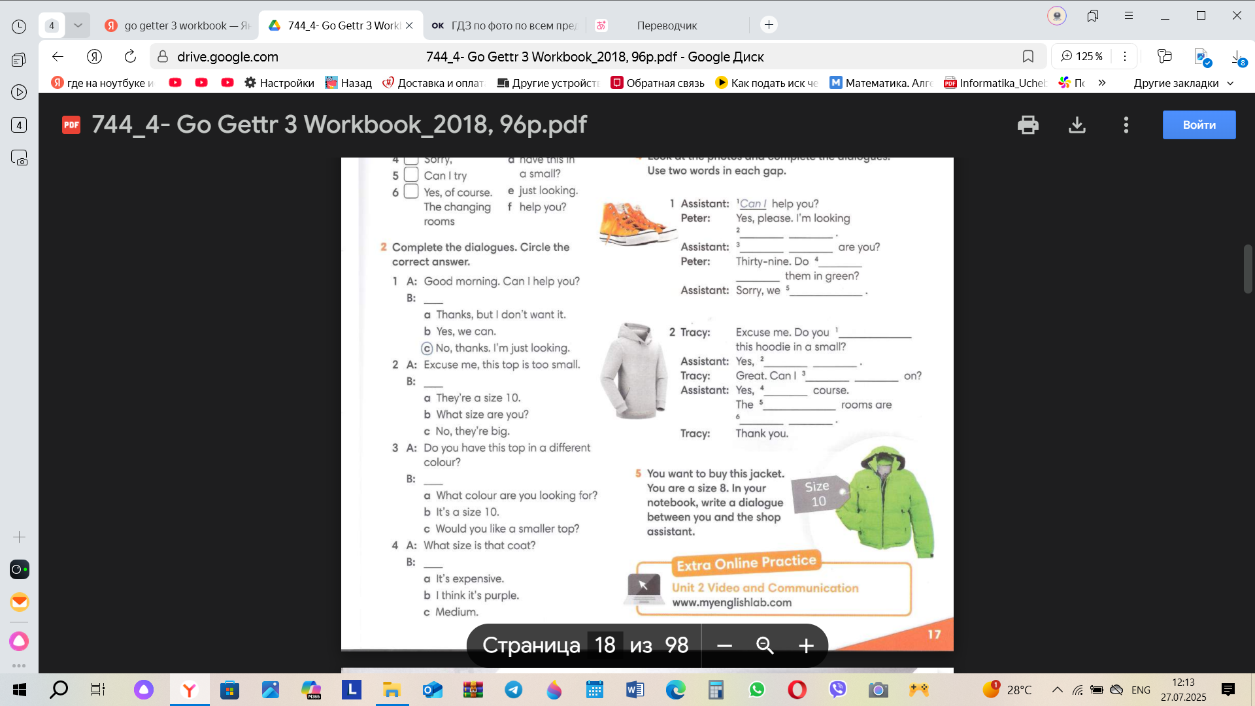1255x706 pixels.
Task: Expand the 'Другие закладки' folder
Action: (1183, 83)
